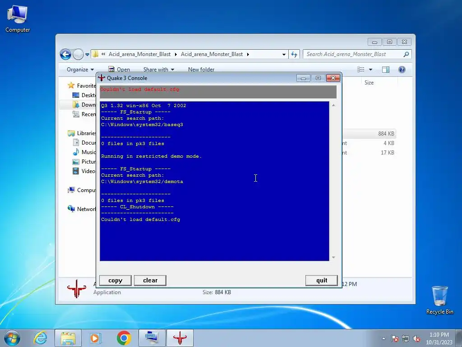Open the Action Center flag icon

(x=395, y=338)
